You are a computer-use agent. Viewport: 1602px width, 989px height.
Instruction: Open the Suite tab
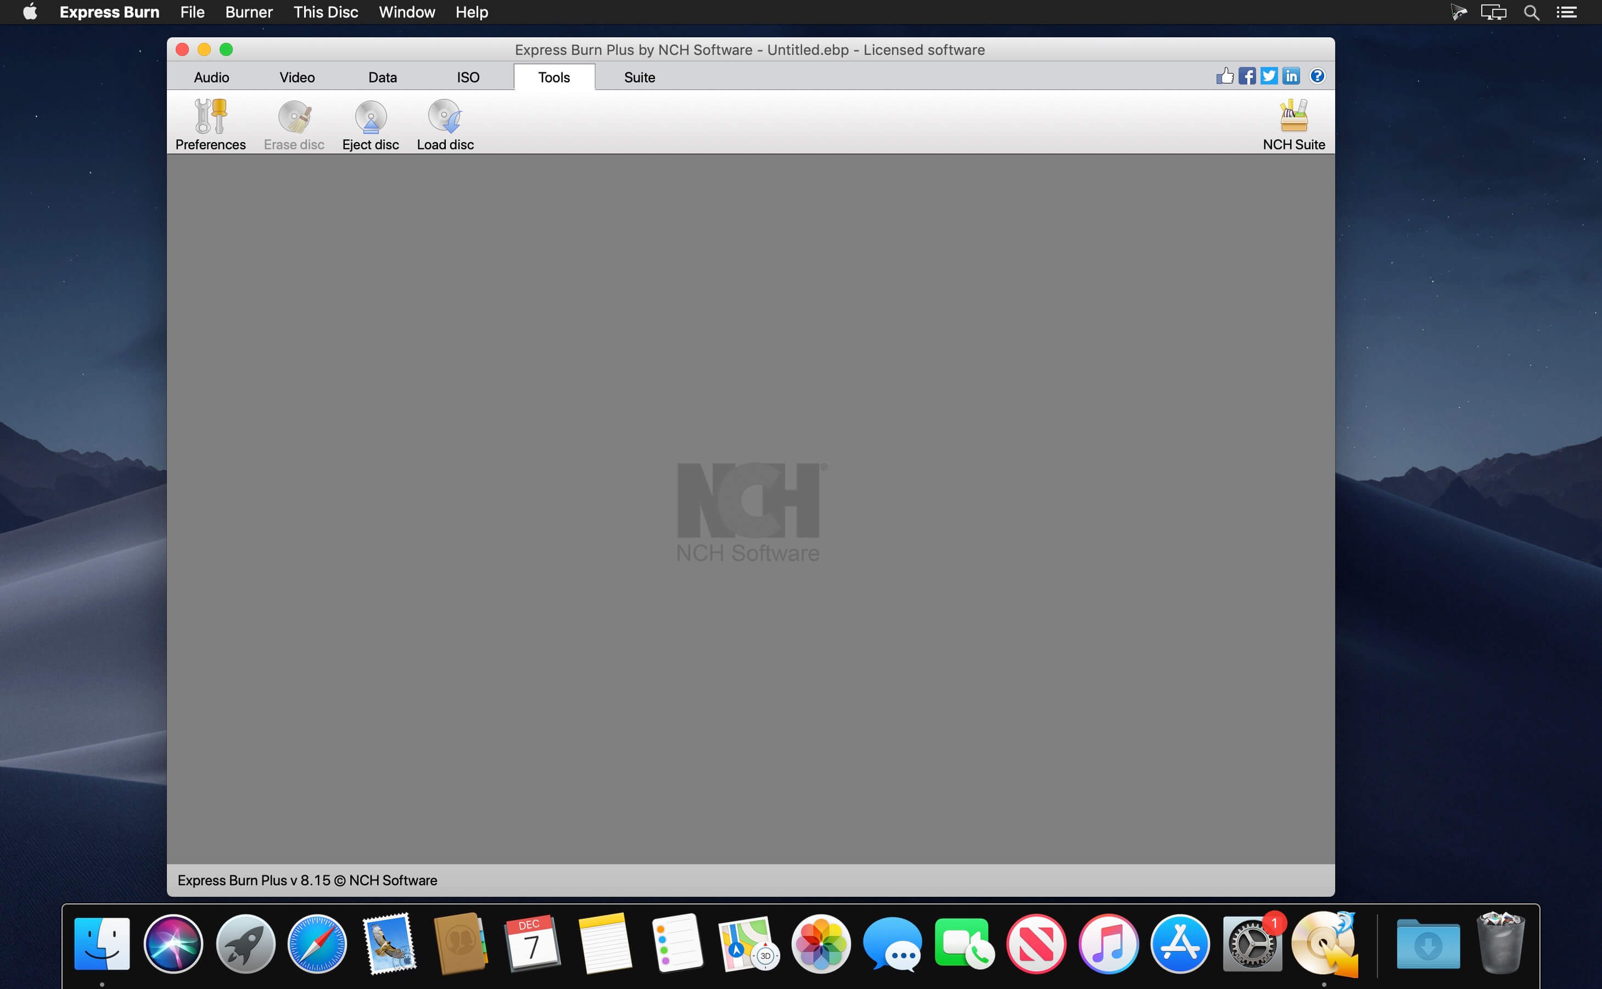coord(640,77)
